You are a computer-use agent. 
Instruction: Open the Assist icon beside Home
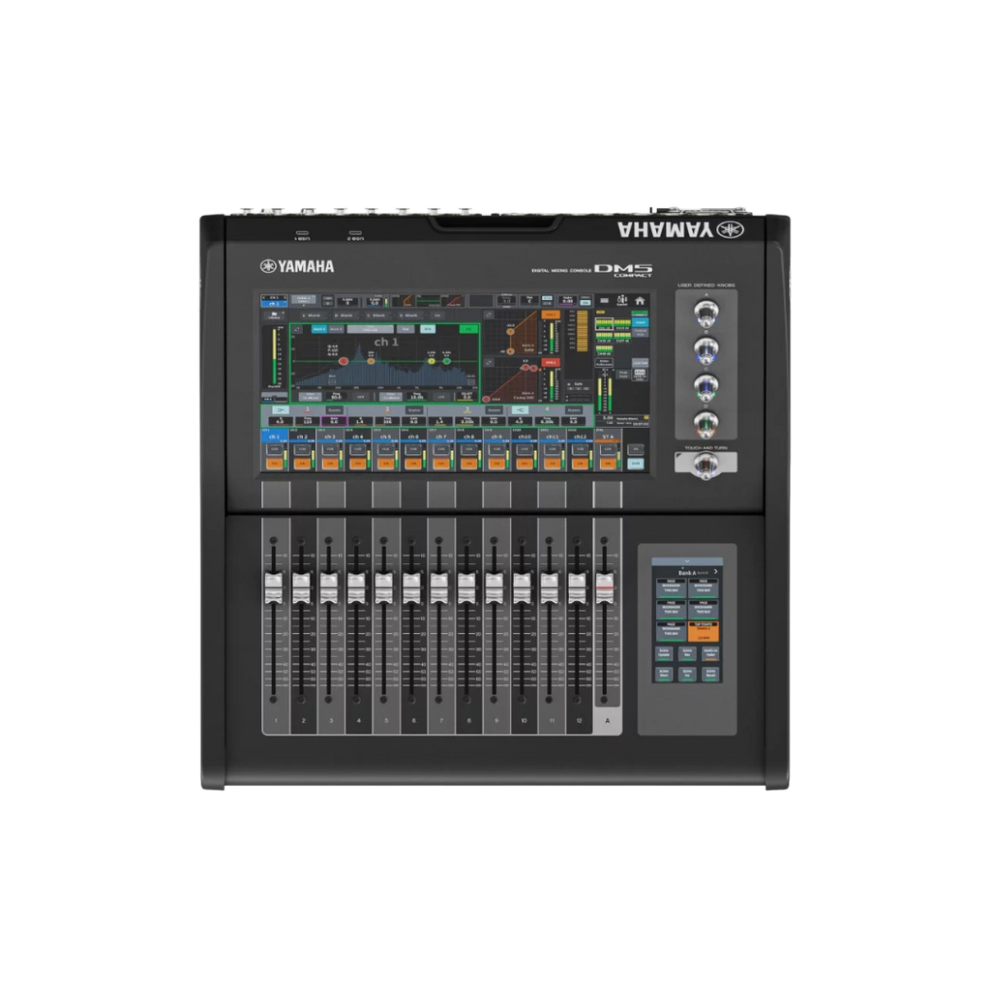[x=622, y=301]
